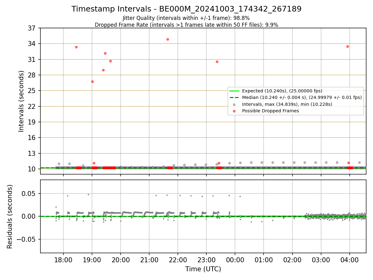The width and height of the screenshot is (373, 280).
Task: Click the 'Dropped Frame Rate' 9.9% subtitle line
Action: coord(186,25)
